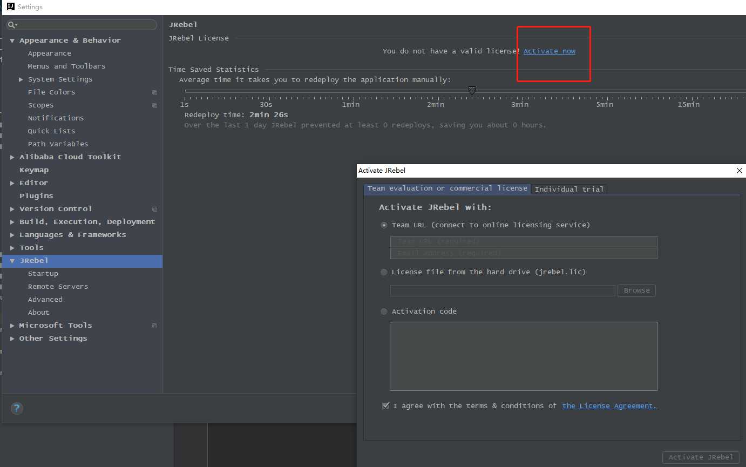Select Path Variables in the tree

(x=58, y=144)
